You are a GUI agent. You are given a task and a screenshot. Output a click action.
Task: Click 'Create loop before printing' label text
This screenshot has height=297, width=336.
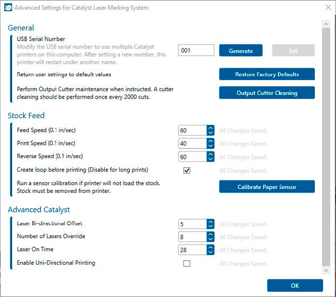pos(82,169)
